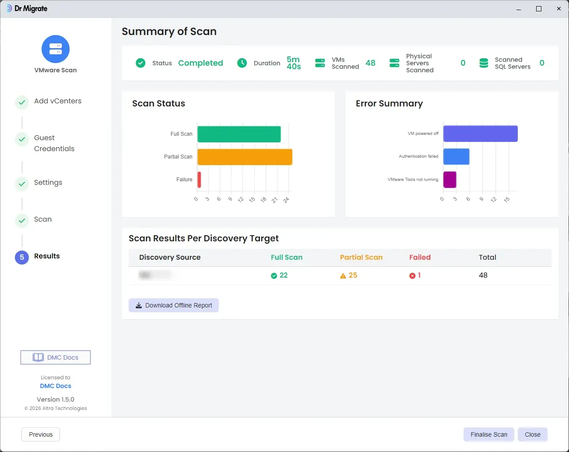
Task: Click the download icon on Offline Report
Action: point(139,305)
